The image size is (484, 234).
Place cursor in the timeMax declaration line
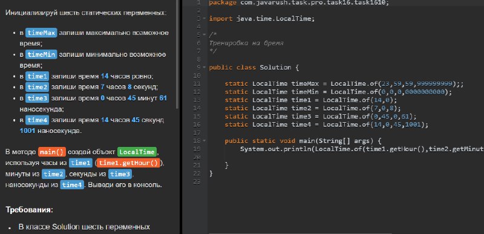coord(344,84)
